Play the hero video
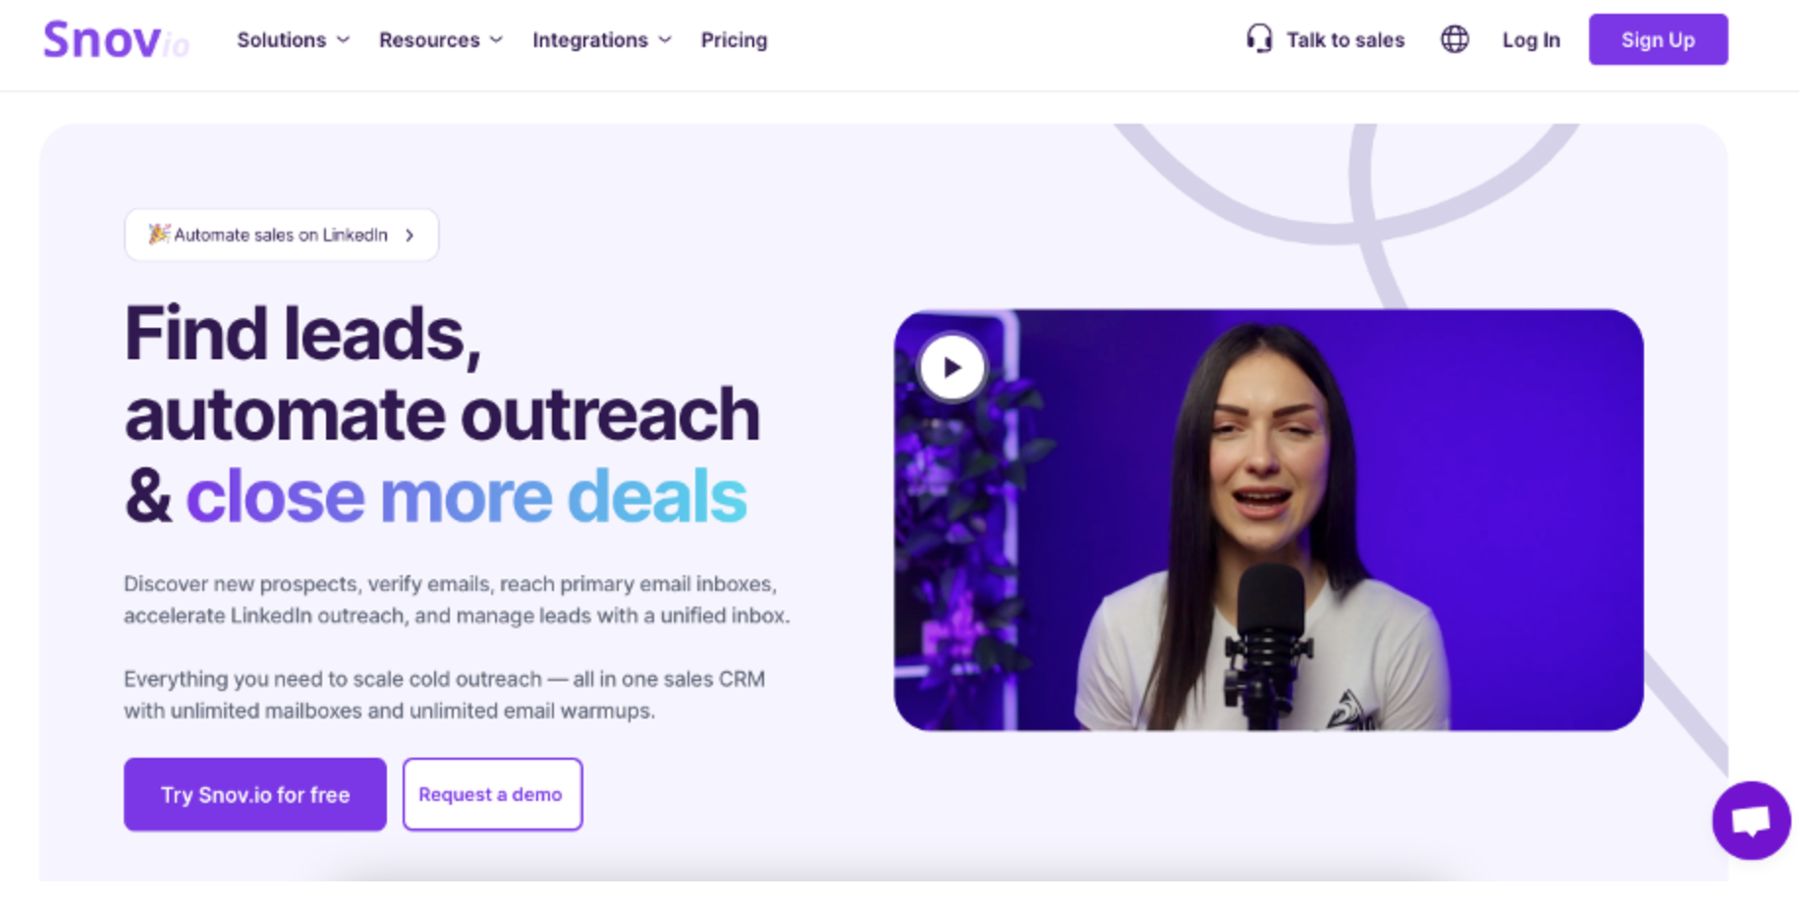The image size is (1813, 903). tap(952, 367)
